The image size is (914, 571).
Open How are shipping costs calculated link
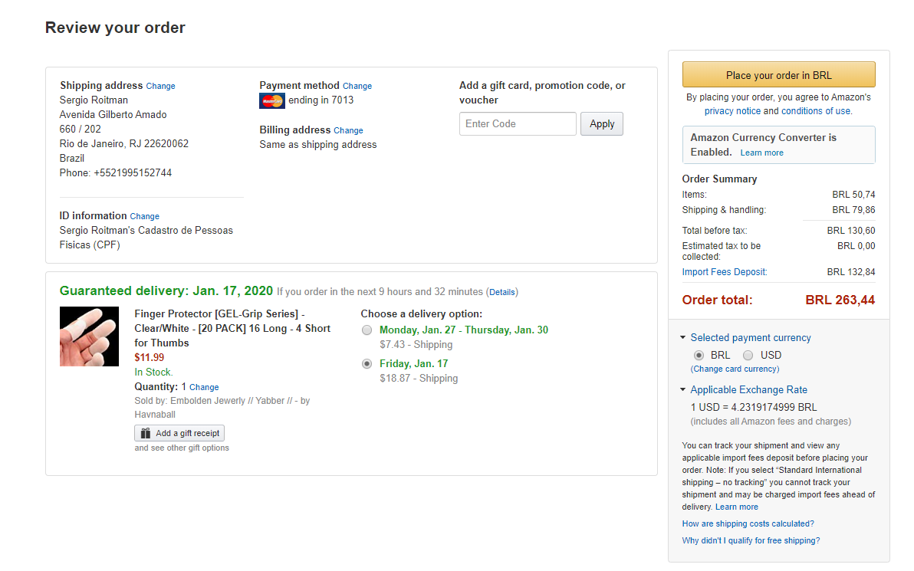point(748,524)
